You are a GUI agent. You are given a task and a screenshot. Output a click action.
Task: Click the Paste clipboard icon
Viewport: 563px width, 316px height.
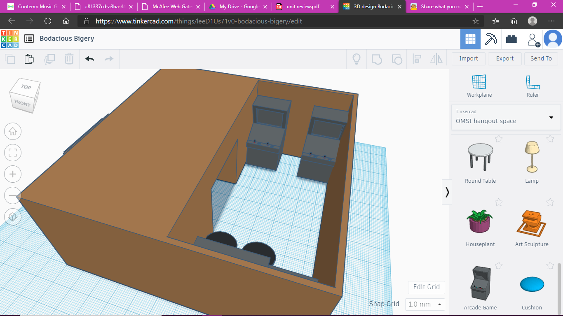[x=29, y=59]
